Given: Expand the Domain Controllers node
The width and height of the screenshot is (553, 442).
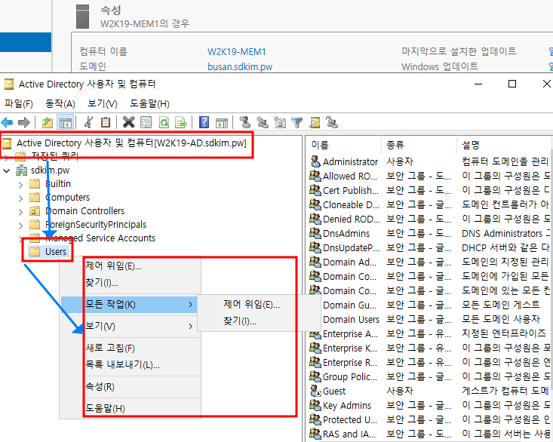Looking at the screenshot, I should coord(21,212).
